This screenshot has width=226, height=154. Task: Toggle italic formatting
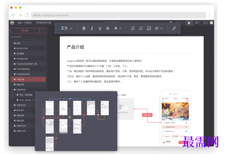pyautogui.click(x=92, y=28)
